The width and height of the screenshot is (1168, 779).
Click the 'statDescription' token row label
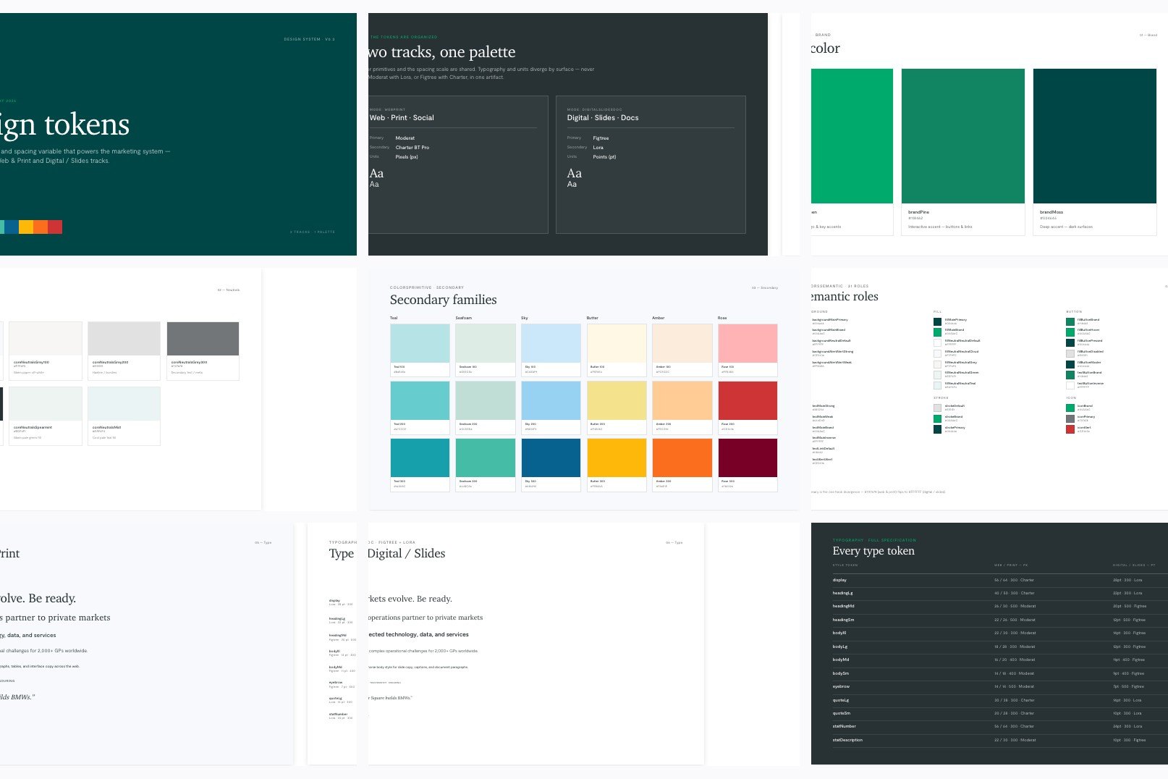[x=847, y=740]
